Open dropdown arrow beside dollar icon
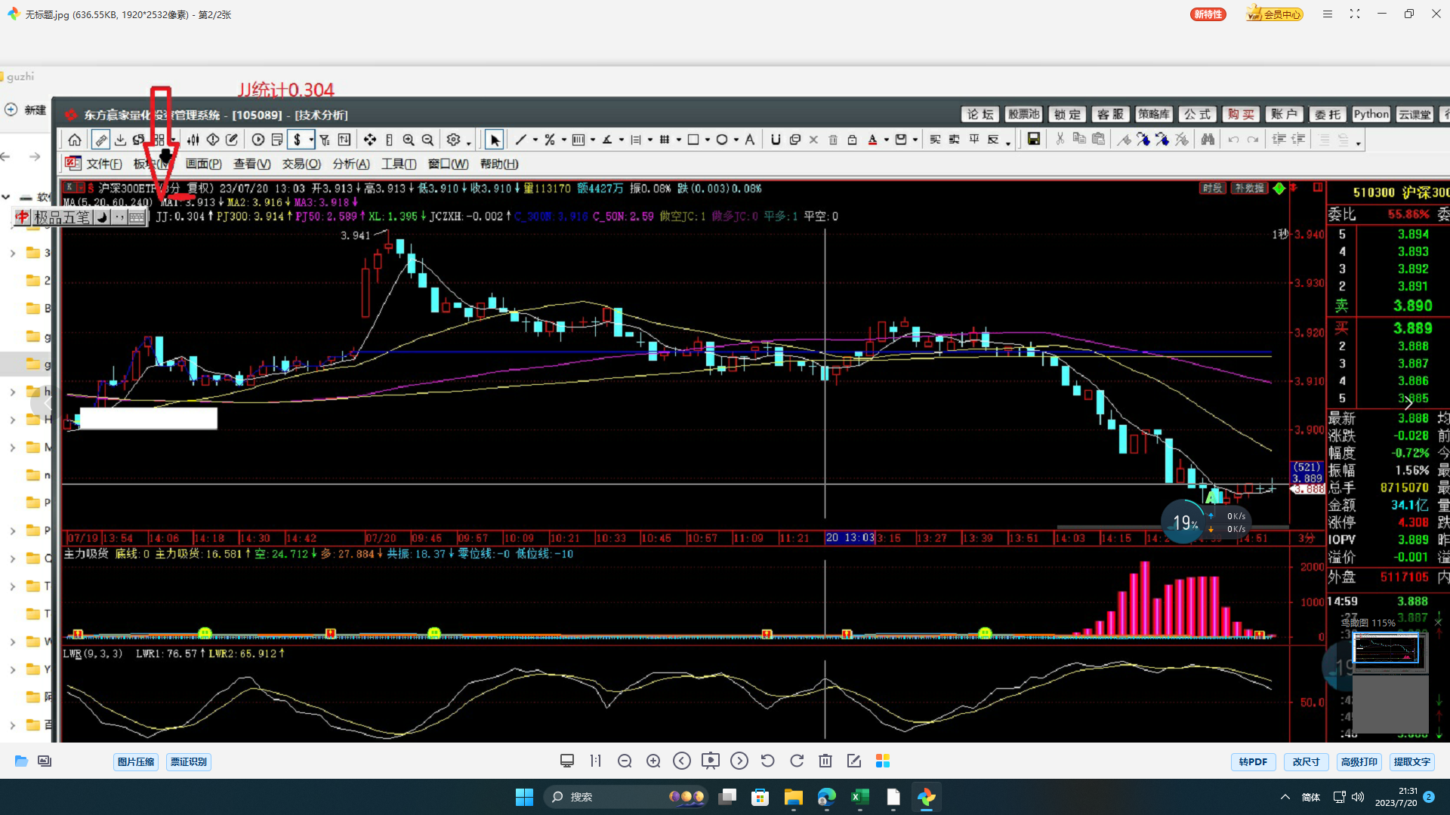The height and width of the screenshot is (815, 1450). click(311, 140)
